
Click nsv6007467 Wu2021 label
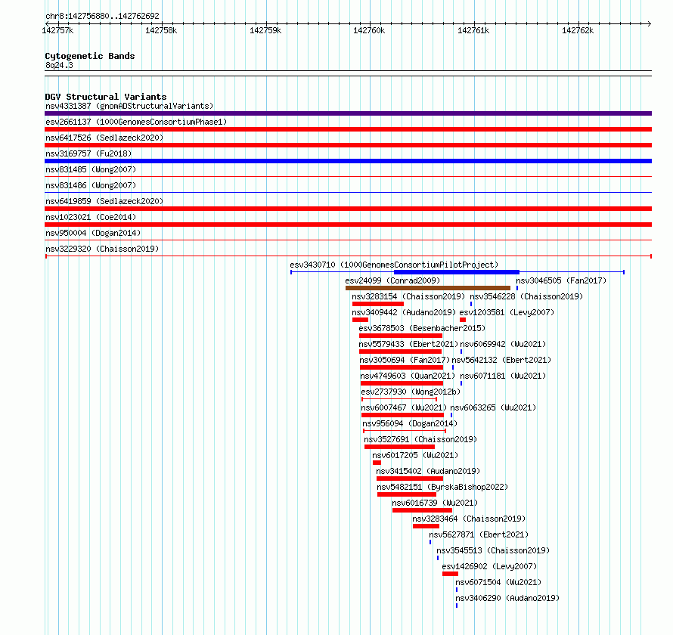coord(404,407)
